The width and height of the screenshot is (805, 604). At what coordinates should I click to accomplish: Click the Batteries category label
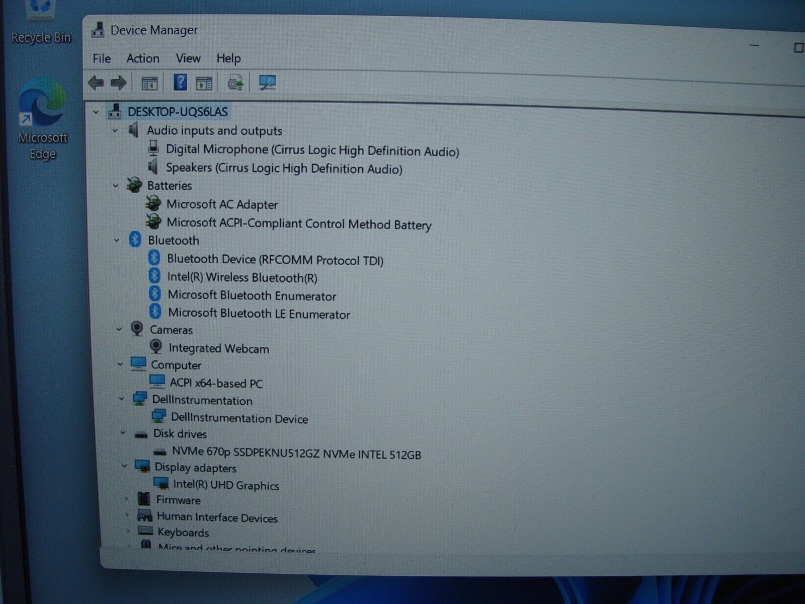coord(170,186)
